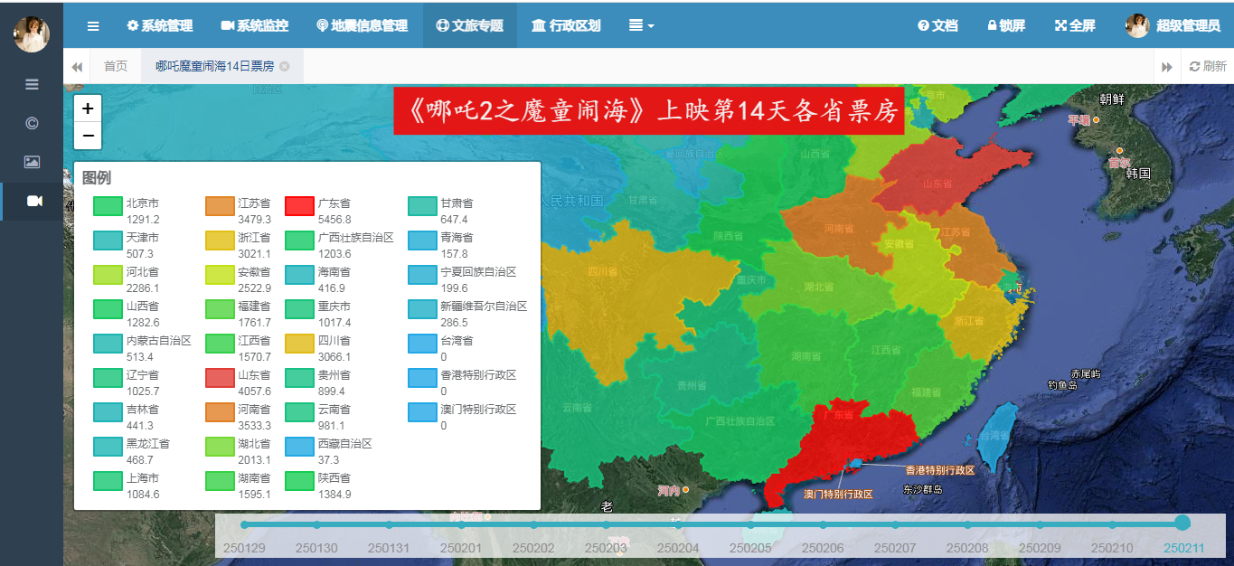Click the sidebar video camera icon

click(x=34, y=201)
